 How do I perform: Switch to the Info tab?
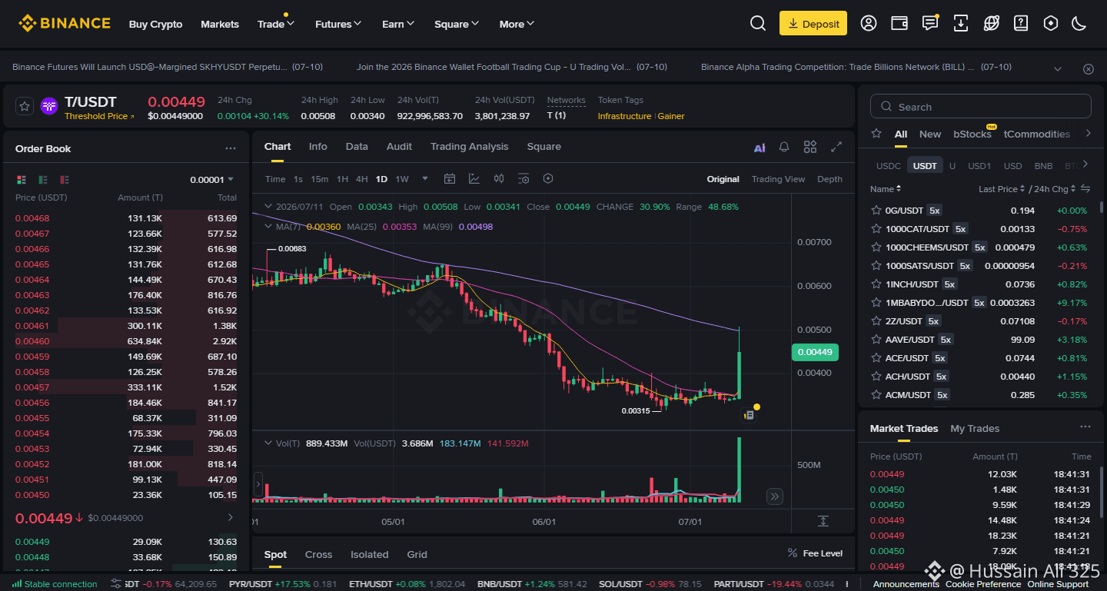(x=318, y=147)
